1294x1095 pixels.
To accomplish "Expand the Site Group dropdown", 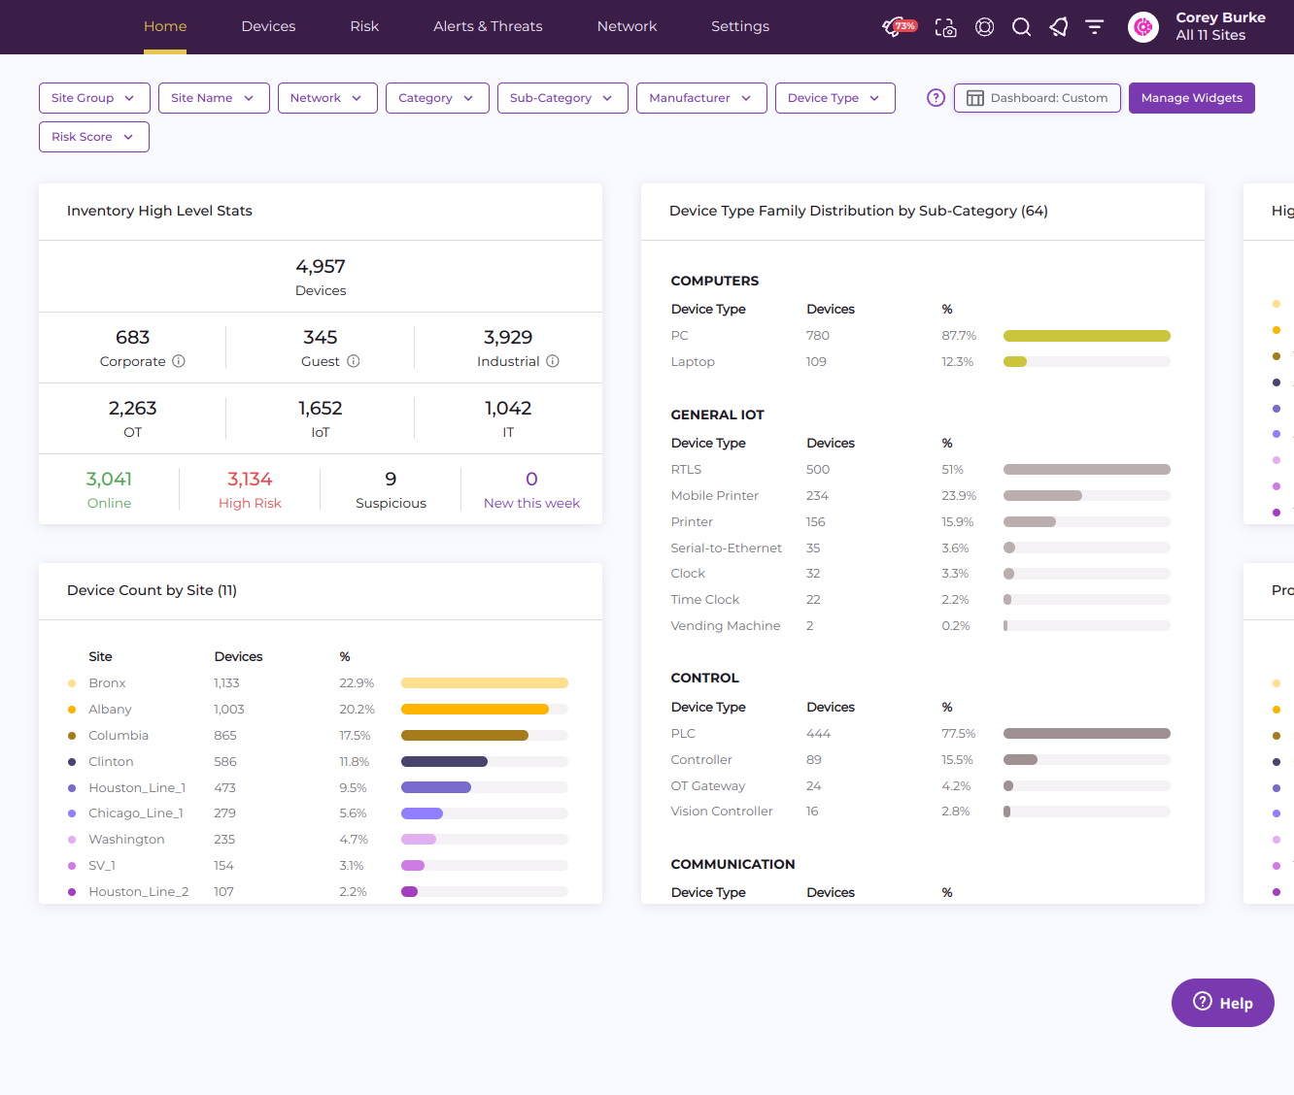I will [94, 98].
